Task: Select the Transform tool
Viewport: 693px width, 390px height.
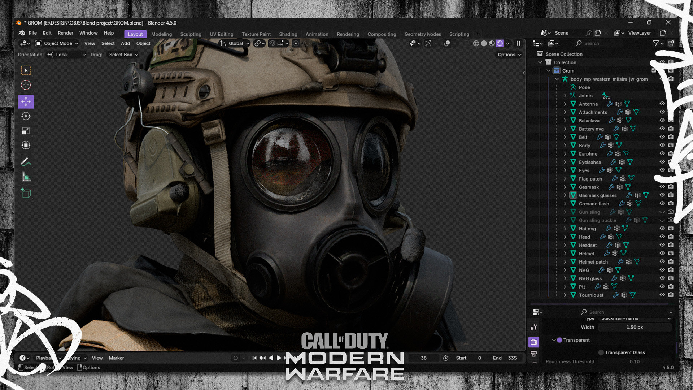Action: 26,145
